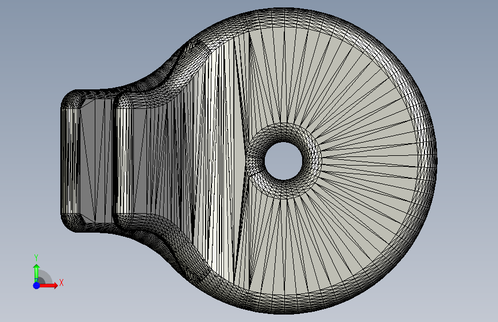Click the green "Y" label of triad
Viewport: 498px width, 322px height.
(36, 258)
